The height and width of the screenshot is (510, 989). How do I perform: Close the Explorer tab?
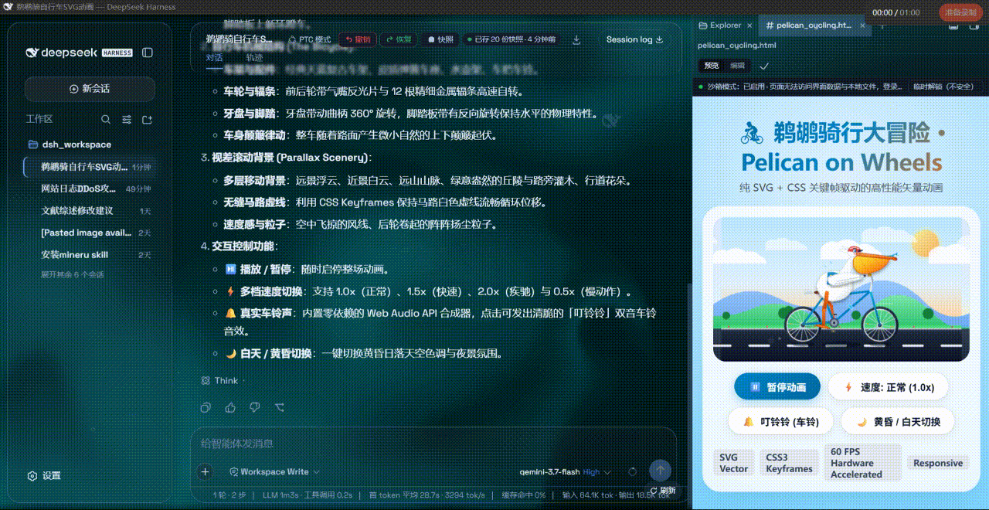coord(750,25)
